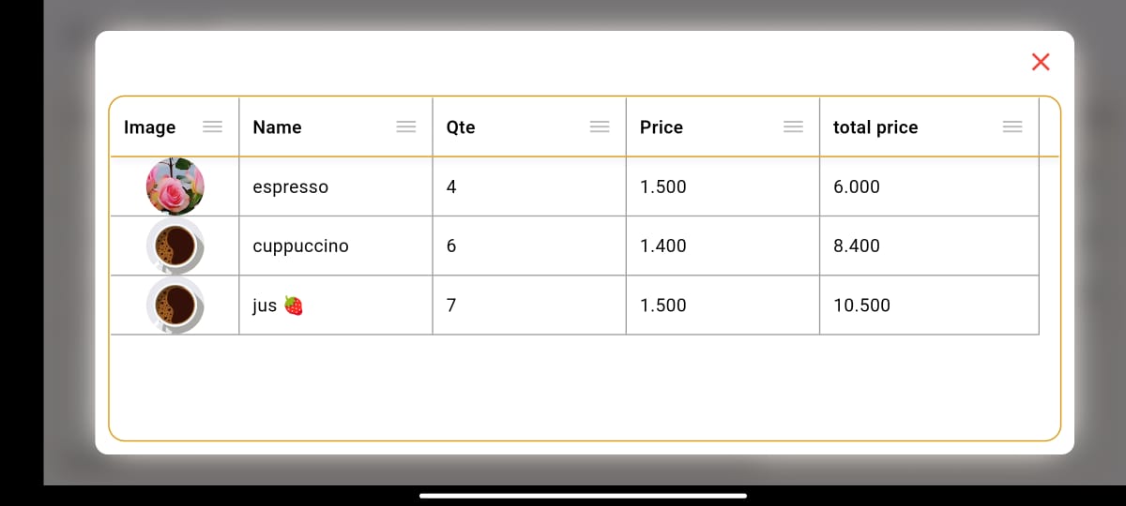Click the 10.500 total price cell
The width and height of the screenshot is (1126, 506).
tap(929, 305)
